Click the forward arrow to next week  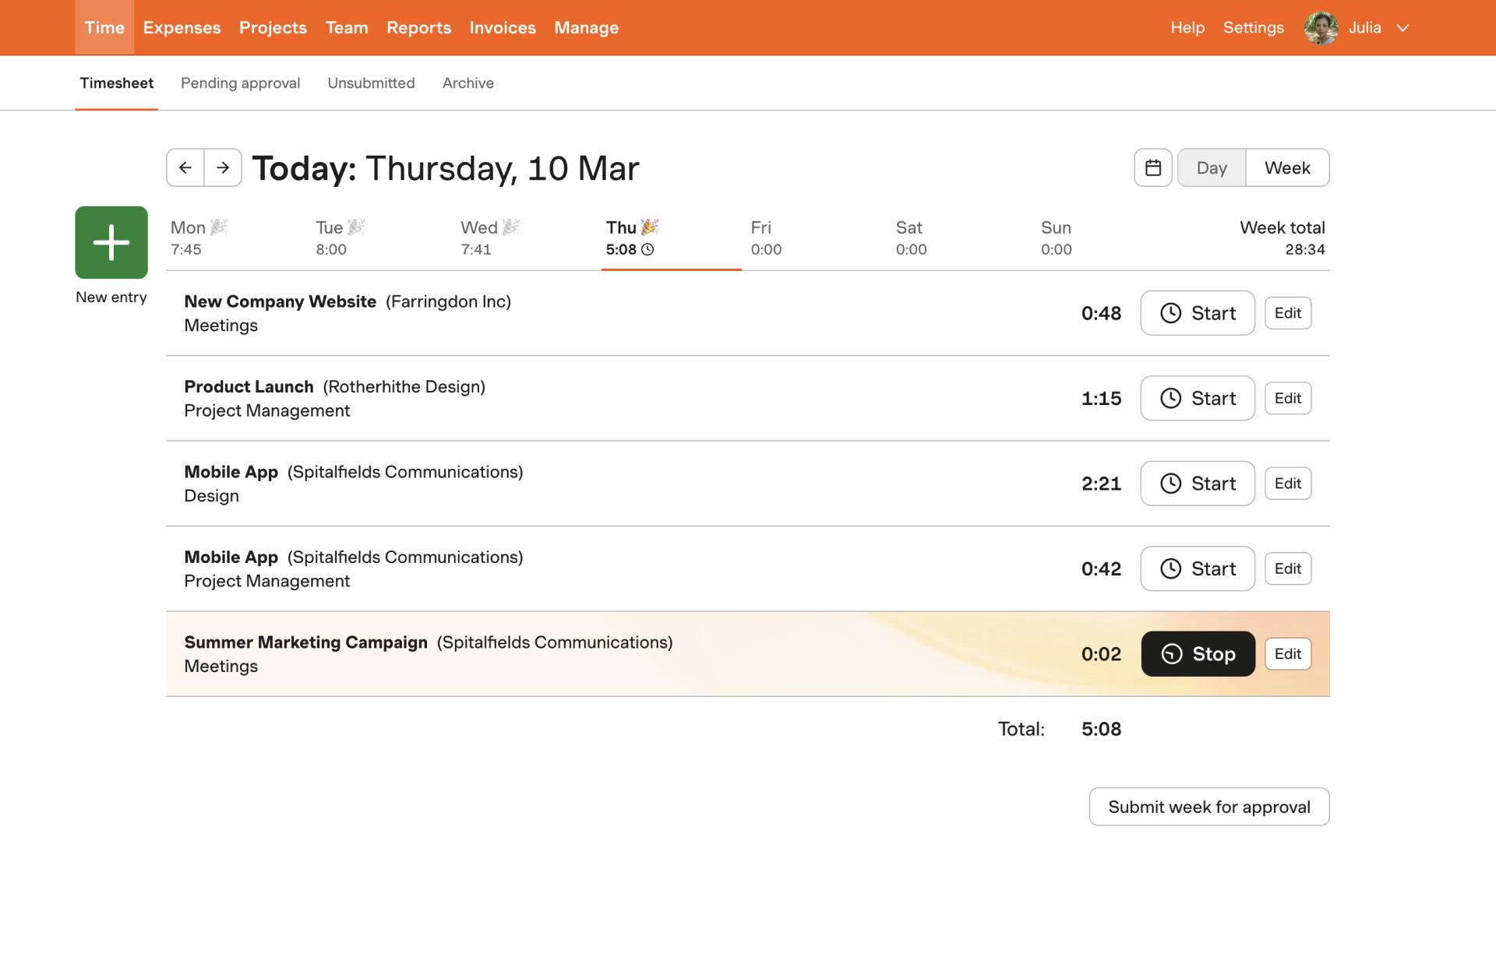point(221,167)
